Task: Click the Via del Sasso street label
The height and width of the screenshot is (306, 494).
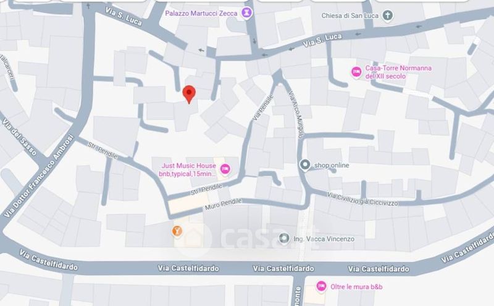Action: click(x=20, y=137)
